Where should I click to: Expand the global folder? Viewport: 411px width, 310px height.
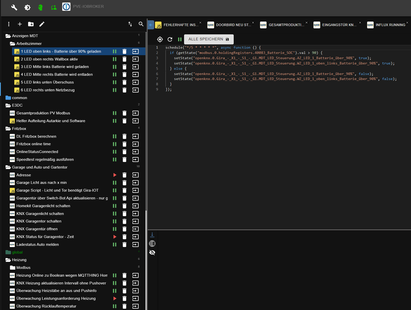(x=8, y=252)
